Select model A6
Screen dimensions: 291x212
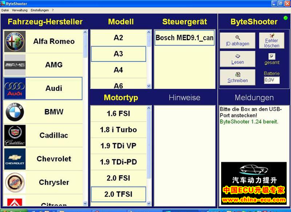(118, 85)
